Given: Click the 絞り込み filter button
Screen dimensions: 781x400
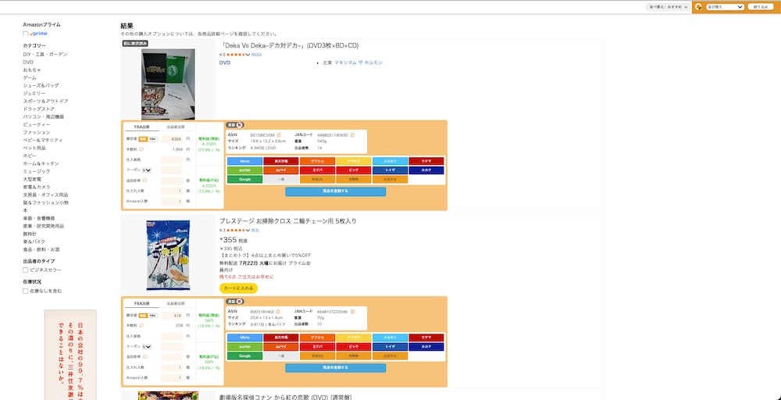Looking at the screenshot, I should [761, 7].
